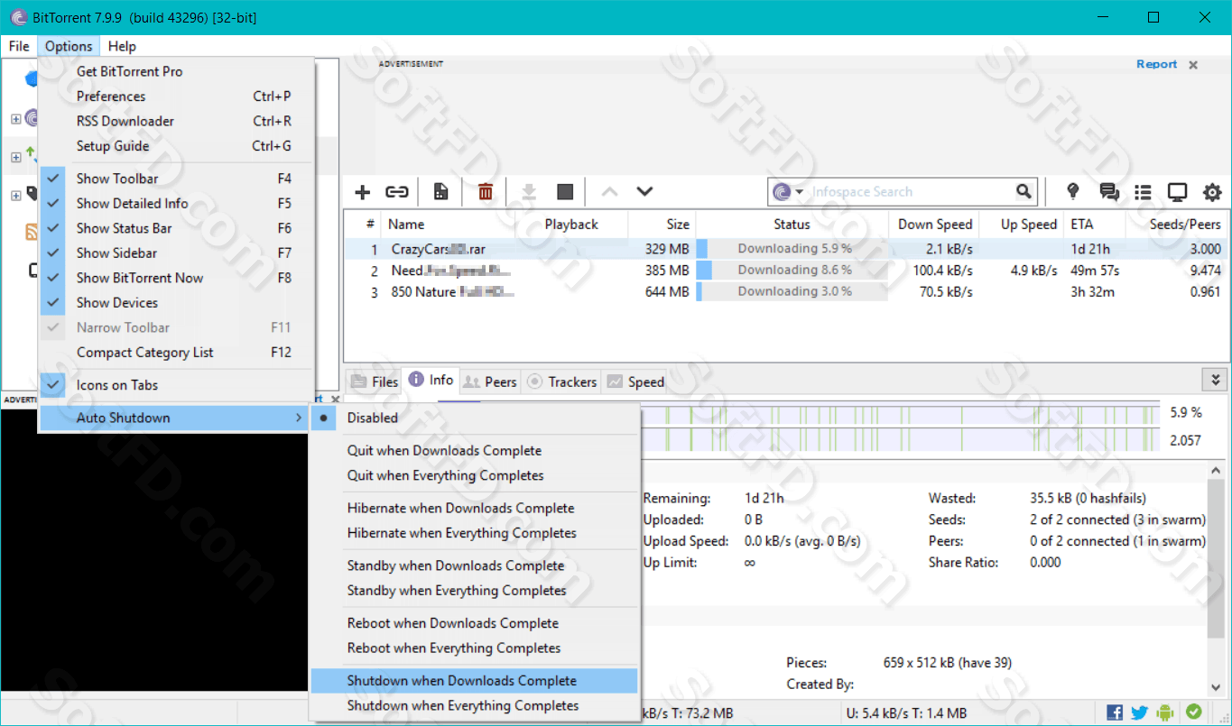Screen dimensions: 1232x726
Task: Sort torrents by Size column header
Action: tap(662, 225)
